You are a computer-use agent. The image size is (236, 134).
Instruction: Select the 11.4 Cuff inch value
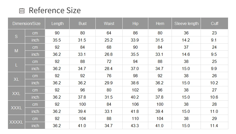214,126
